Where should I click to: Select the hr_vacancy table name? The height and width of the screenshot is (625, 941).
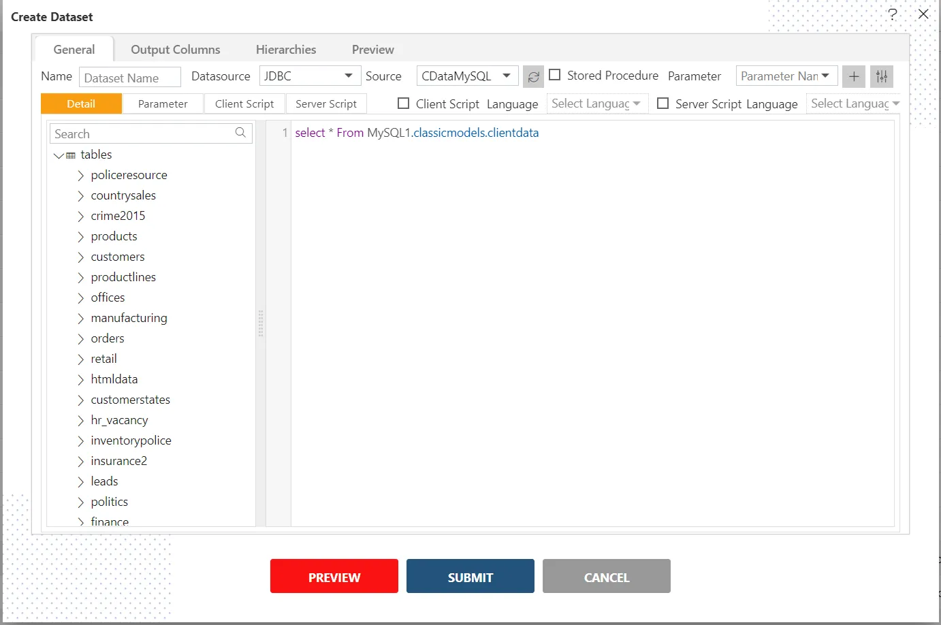(x=119, y=420)
